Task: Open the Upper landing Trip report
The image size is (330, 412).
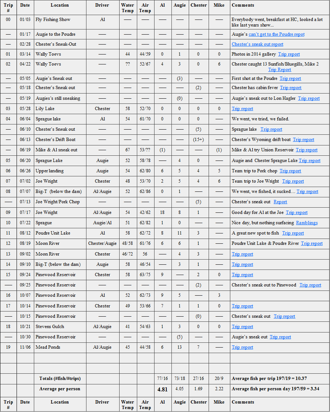Action: (x=290, y=171)
